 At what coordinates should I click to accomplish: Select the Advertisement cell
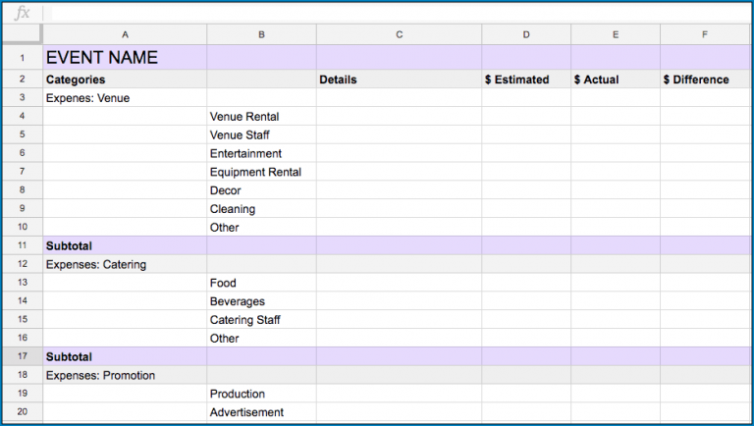pos(261,413)
